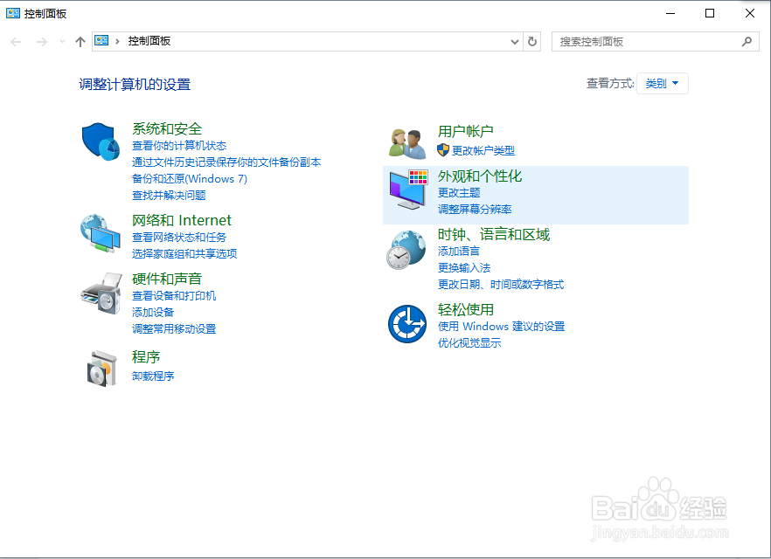Open the User Accounts people icon
This screenshot has height=559, width=771.
[x=407, y=143]
